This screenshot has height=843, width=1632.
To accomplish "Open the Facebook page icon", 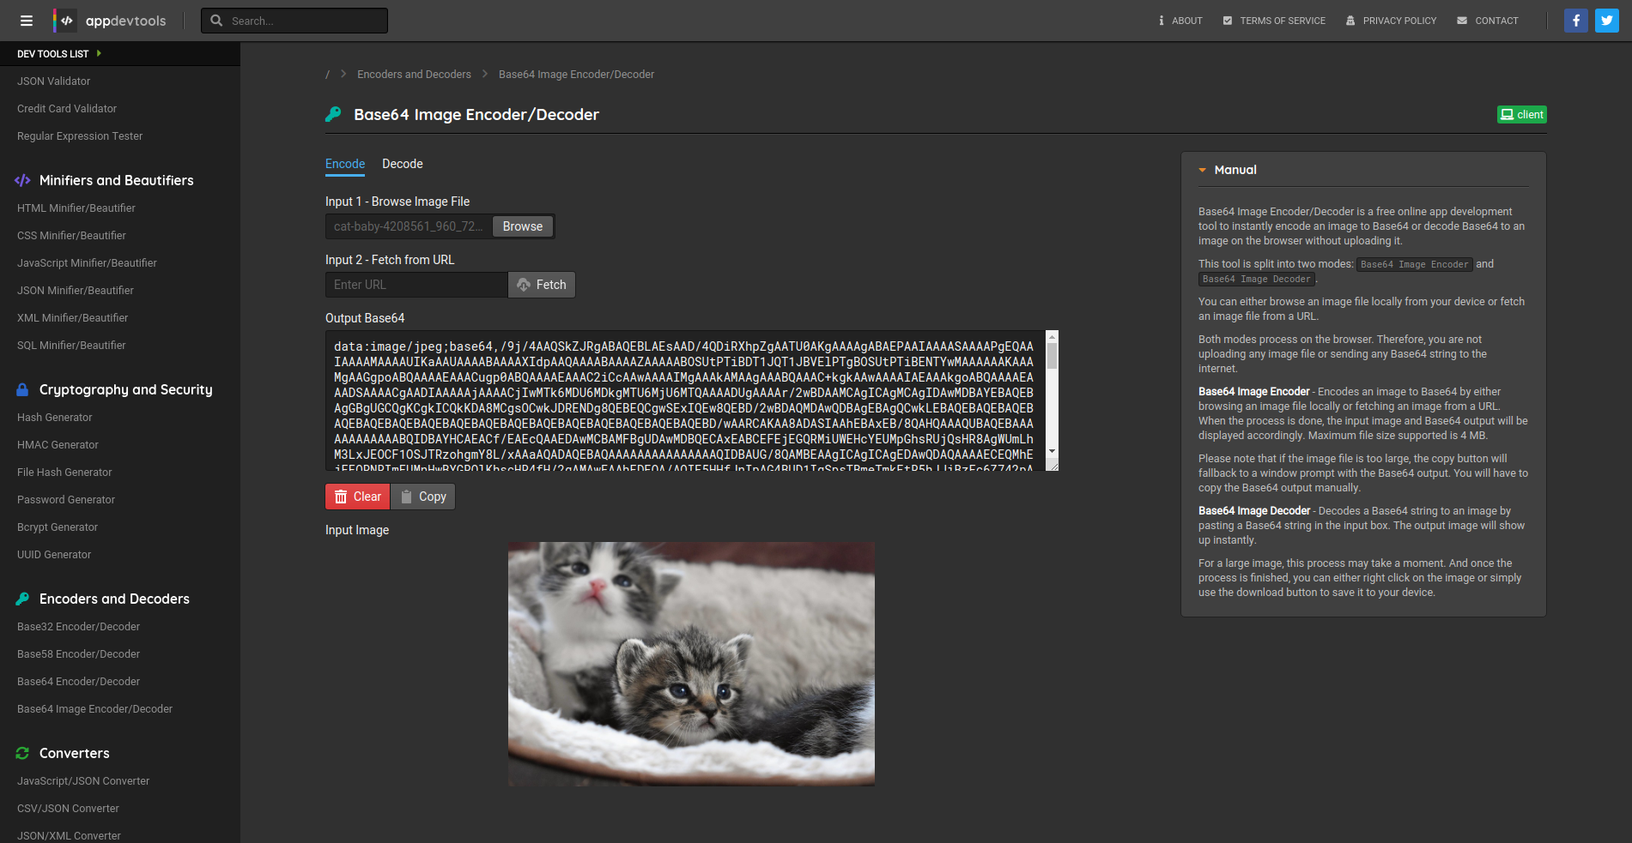I will [x=1575, y=21].
